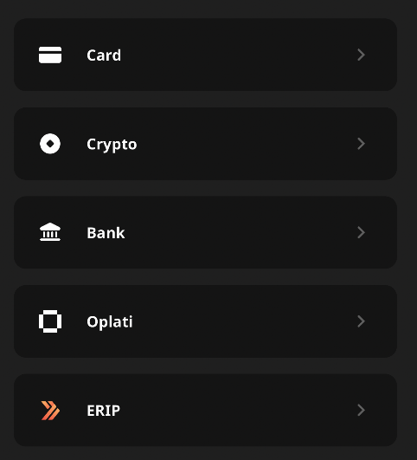The height and width of the screenshot is (460, 417).
Task: Click the Oplati square icon
Action: [x=50, y=321]
